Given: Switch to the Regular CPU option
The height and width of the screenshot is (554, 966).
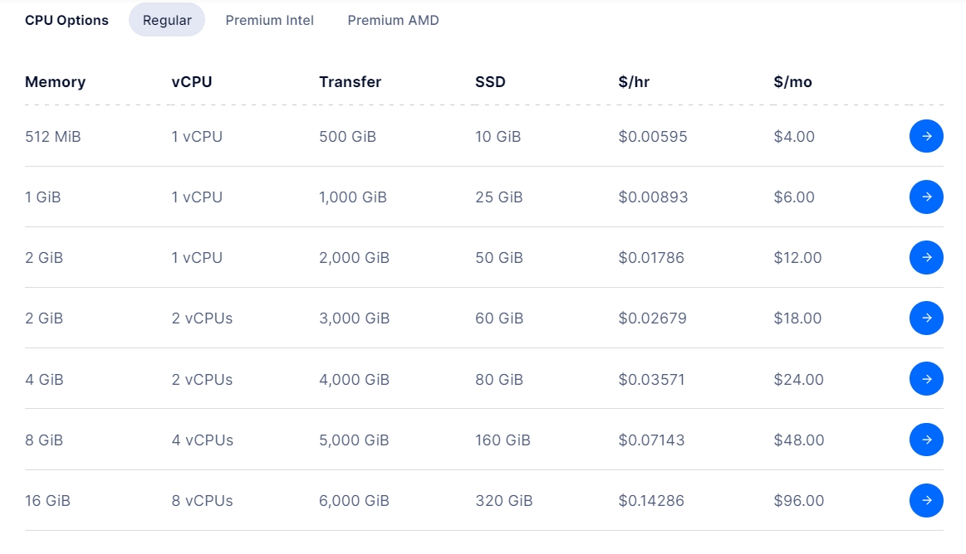Looking at the screenshot, I should pyautogui.click(x=167, y=20).
